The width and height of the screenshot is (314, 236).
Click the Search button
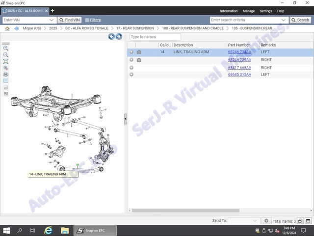(x=300, y=20)
